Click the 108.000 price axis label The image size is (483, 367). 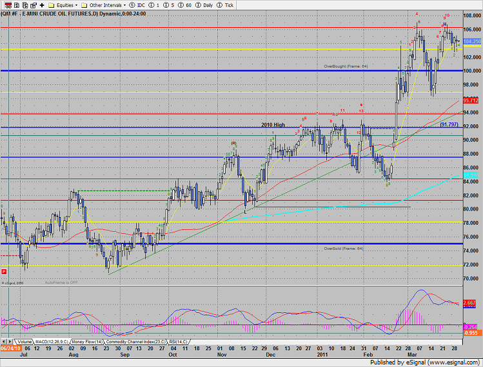point(472,15)
